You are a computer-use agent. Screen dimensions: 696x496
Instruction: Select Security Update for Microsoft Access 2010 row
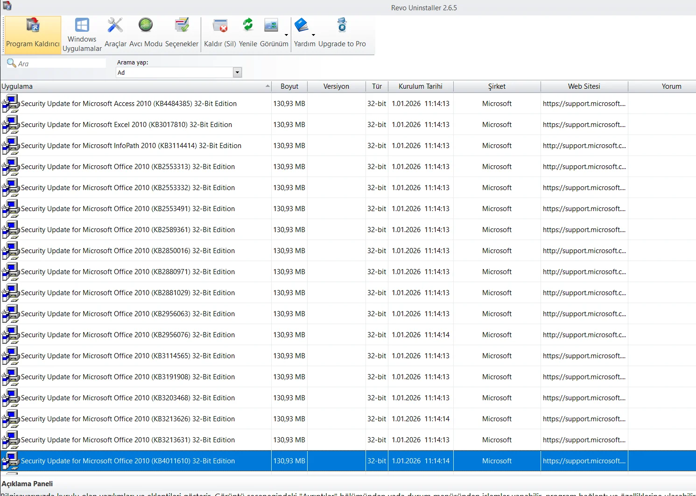click(x=129, y=104)
